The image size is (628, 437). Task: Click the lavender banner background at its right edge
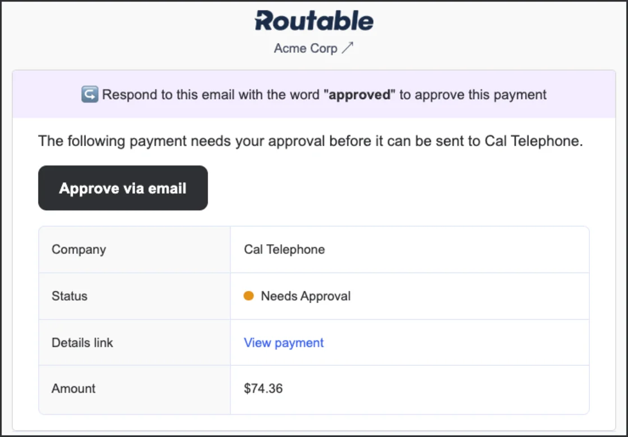(x=594, y=94)
